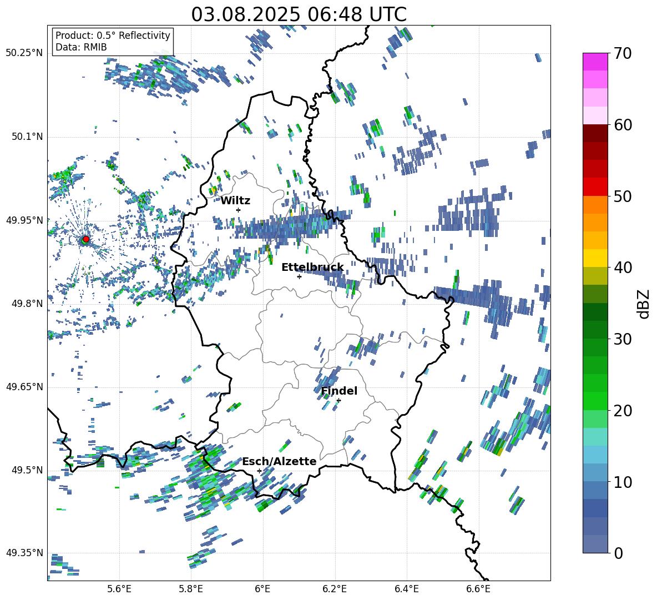The height and width of the screenshot is (600, 657).
Task: Click the 70 label on colorbar
Action: pyautogui.click(x=623, y=54)
